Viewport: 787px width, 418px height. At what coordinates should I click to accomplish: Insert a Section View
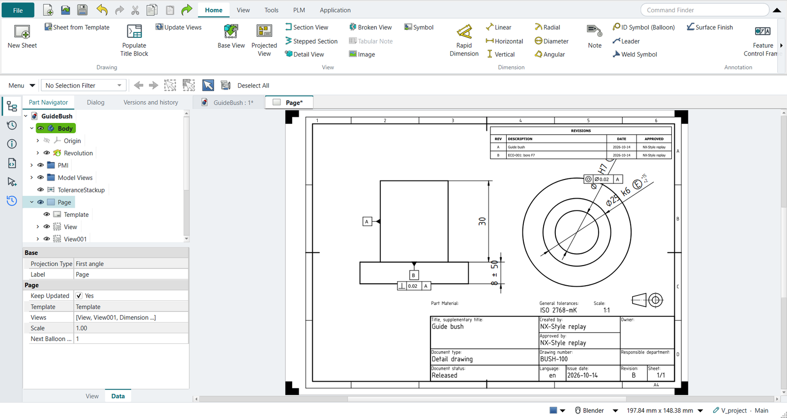(x=306, y=27)
